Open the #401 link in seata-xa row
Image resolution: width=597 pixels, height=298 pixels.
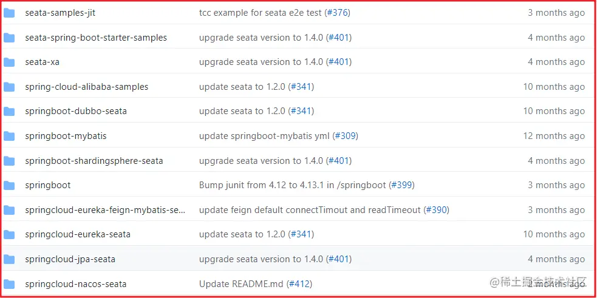[338, 62]
